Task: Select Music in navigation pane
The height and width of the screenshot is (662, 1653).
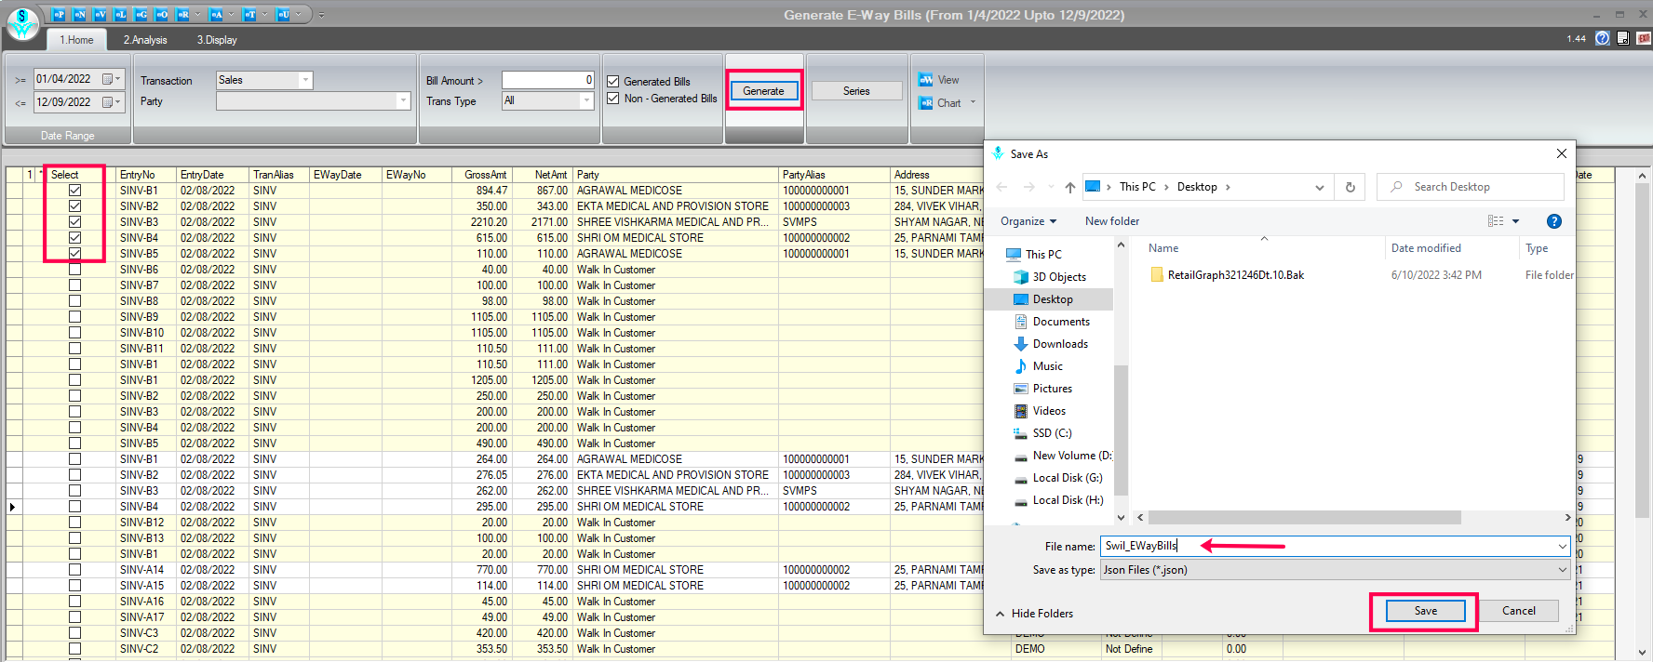Action: (1047, 366)
